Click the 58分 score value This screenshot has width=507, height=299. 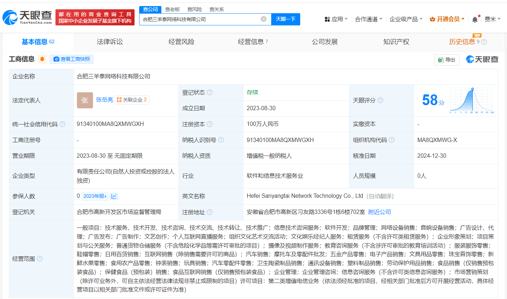click(x=433, y=100)
